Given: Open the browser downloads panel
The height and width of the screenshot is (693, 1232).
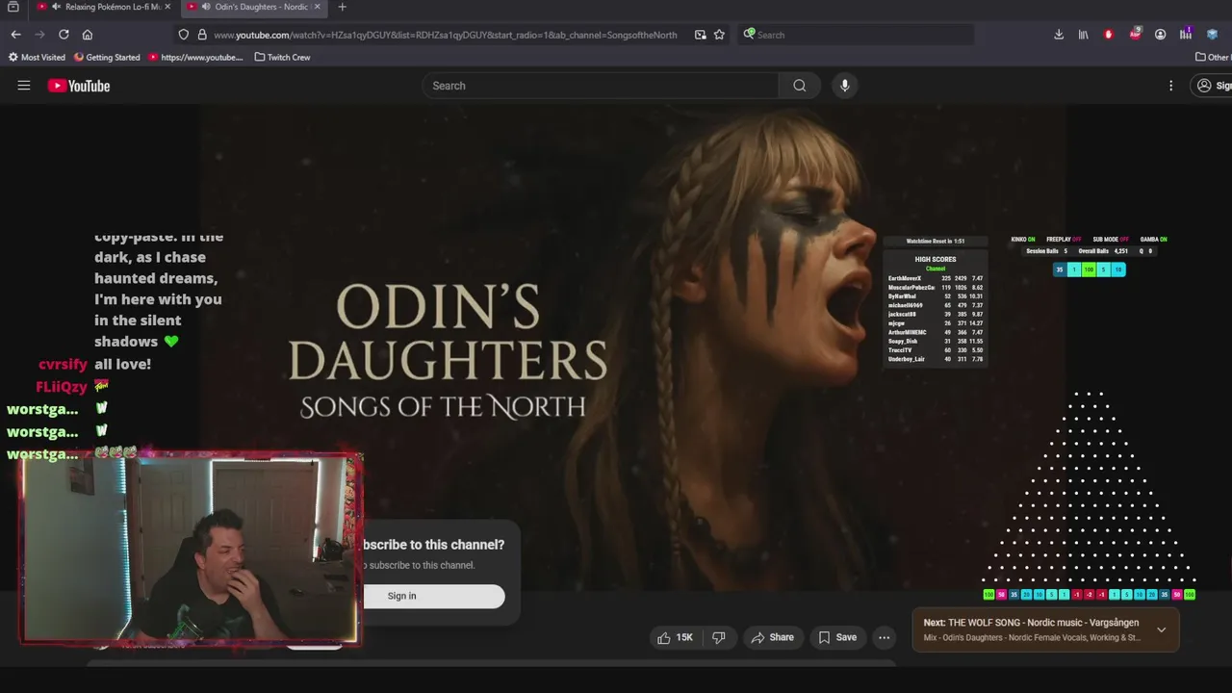Looking at the screenshot, I should click(x=1059, y=35).
